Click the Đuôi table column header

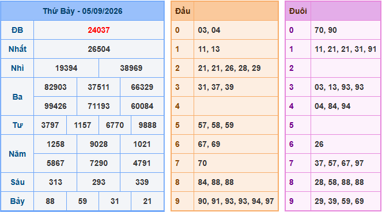tap(298, 11)
